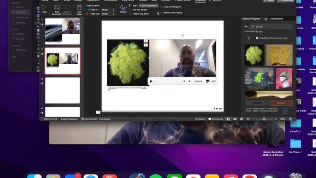Switch to Normal view icon
Image resolution: width=316 pixels, height=178 pixels.
(x=228, y=119)
